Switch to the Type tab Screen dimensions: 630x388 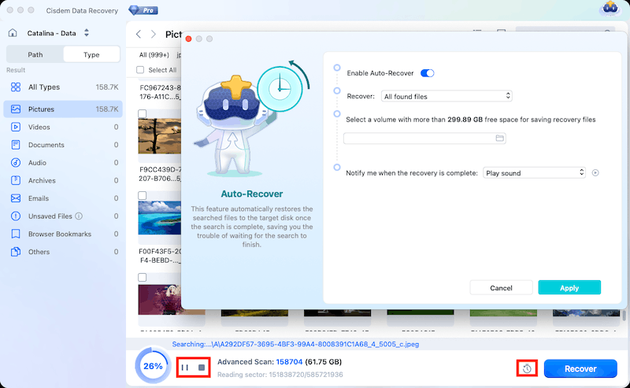point(91,54)
